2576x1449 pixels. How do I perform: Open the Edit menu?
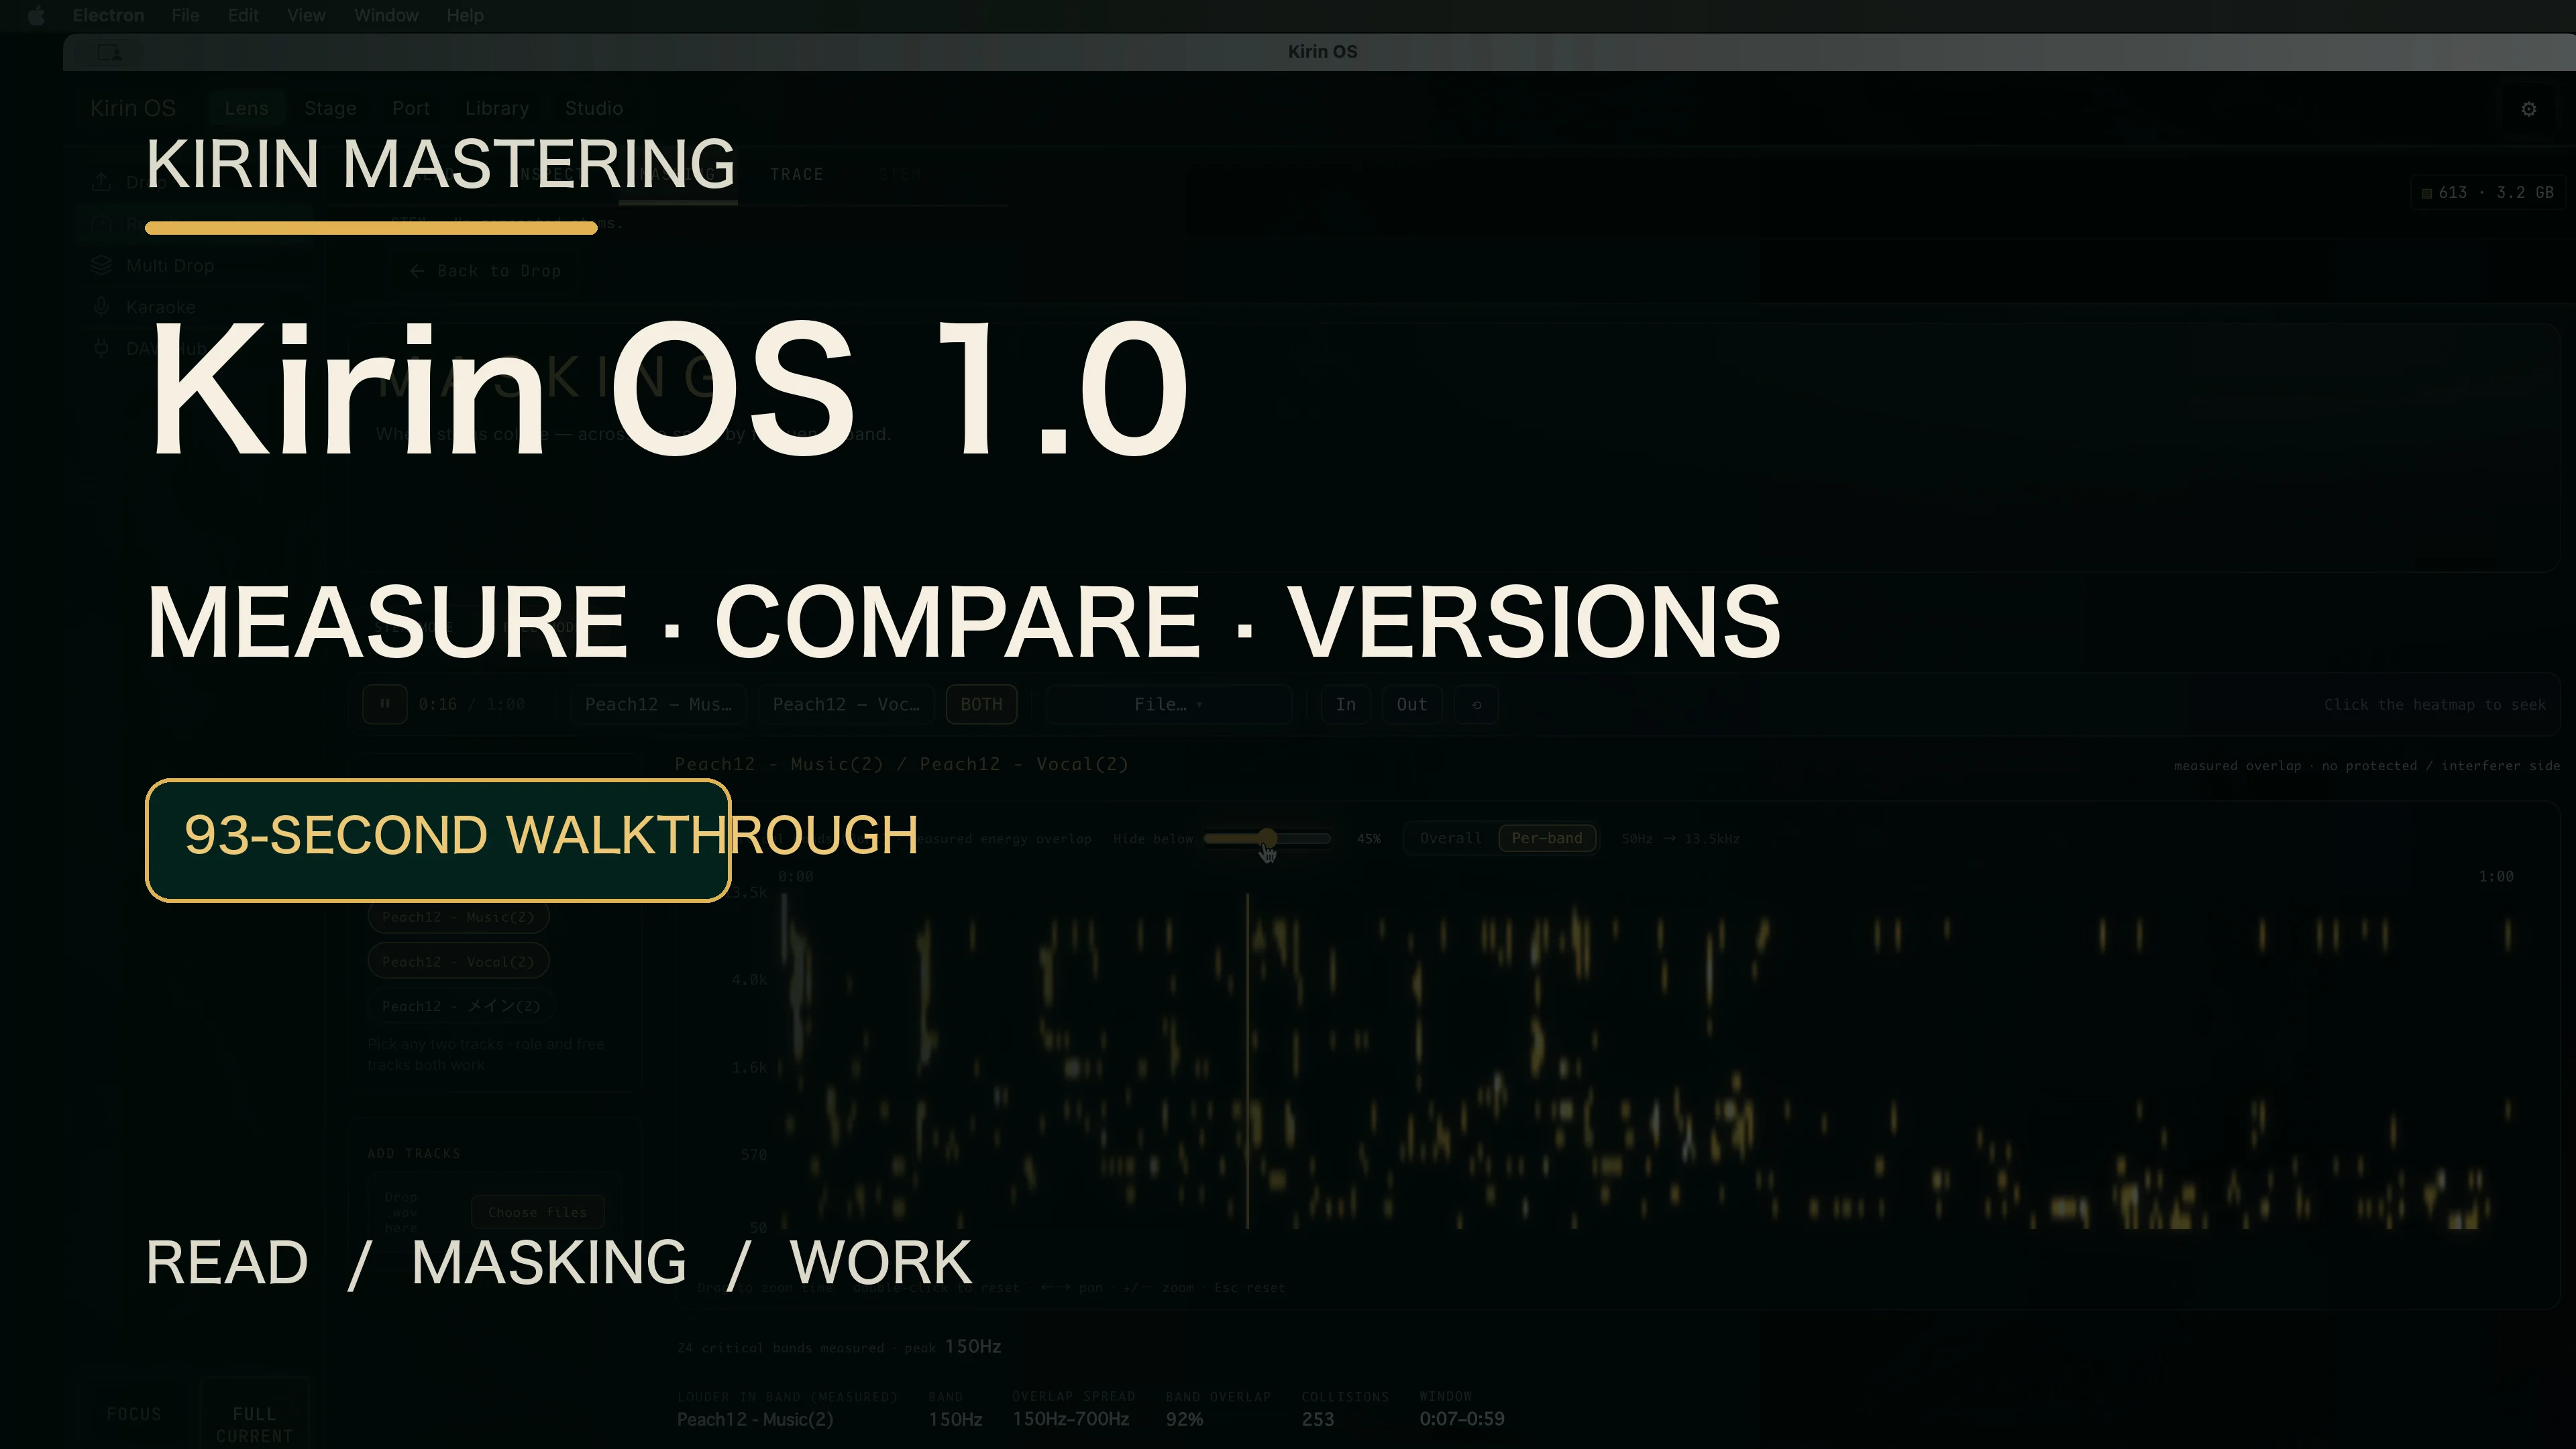coord(243,15)
